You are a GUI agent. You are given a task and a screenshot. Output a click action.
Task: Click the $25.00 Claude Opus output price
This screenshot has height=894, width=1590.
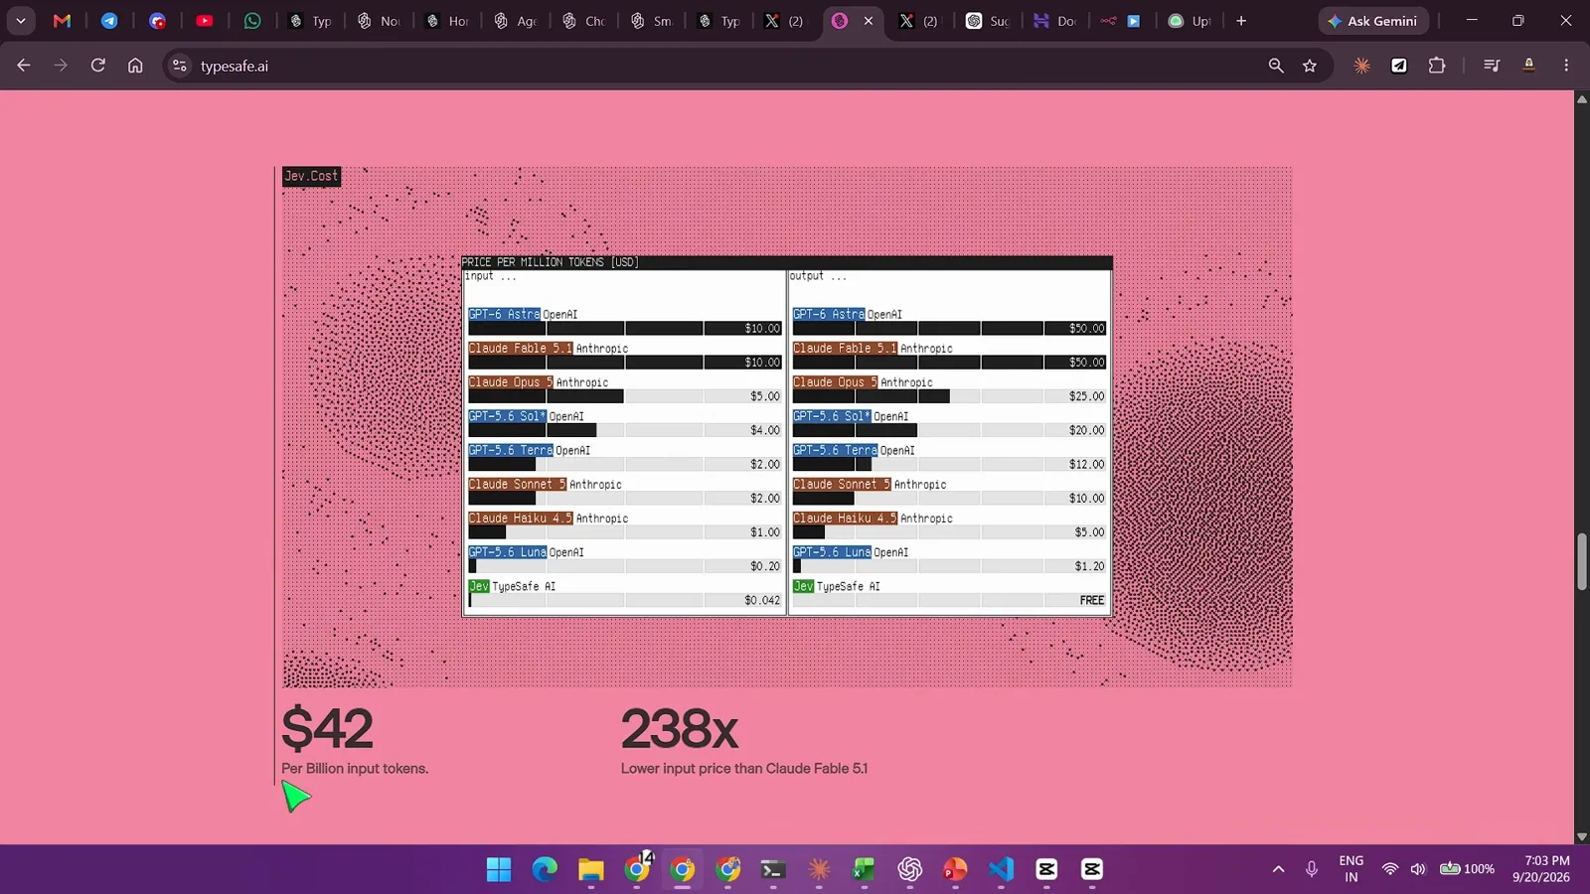[x=1086, y=396]
